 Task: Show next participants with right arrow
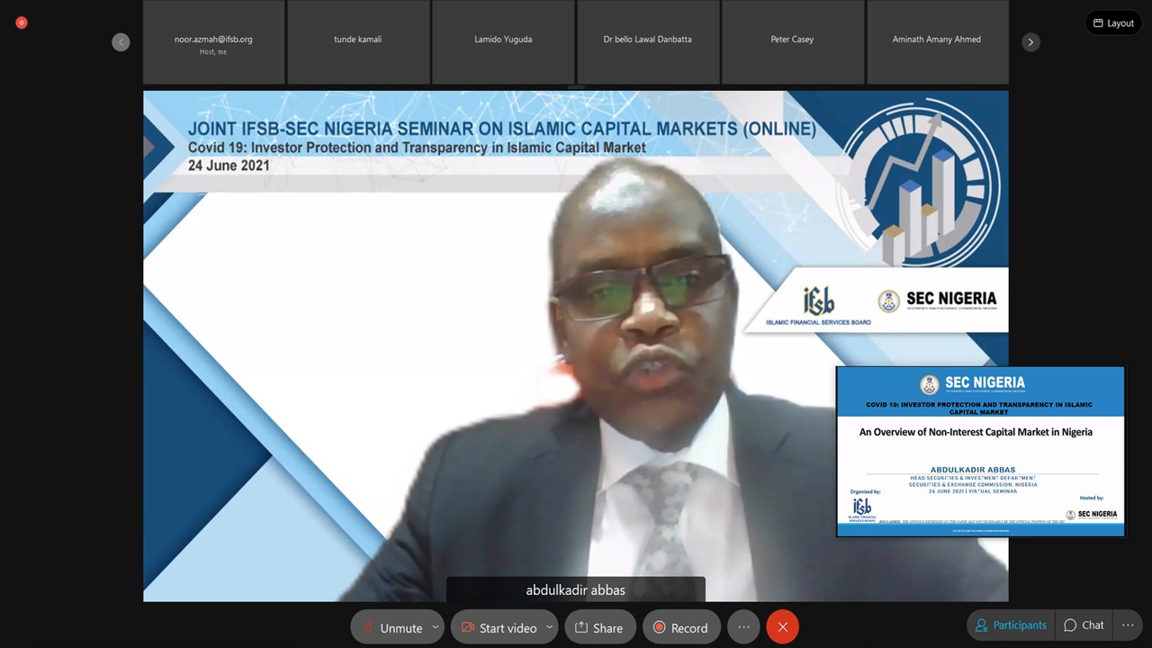click(x=1030, y=42)
